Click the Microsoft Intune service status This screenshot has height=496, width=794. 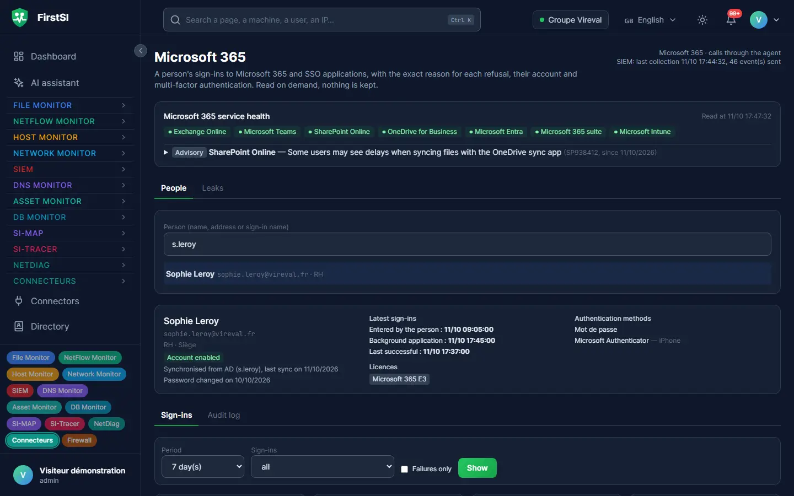pyautogui.click(x=642, y=132)
